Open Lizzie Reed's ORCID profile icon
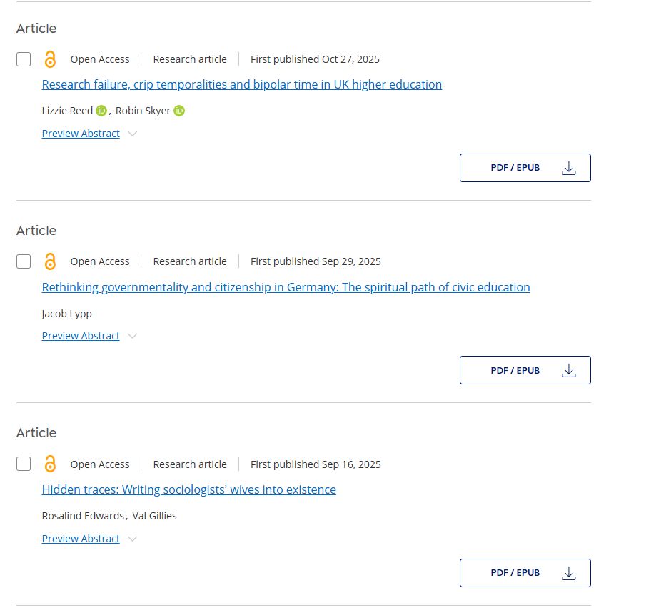The width and height of the screenshot is (651, 608). click(x=101, y=111)
